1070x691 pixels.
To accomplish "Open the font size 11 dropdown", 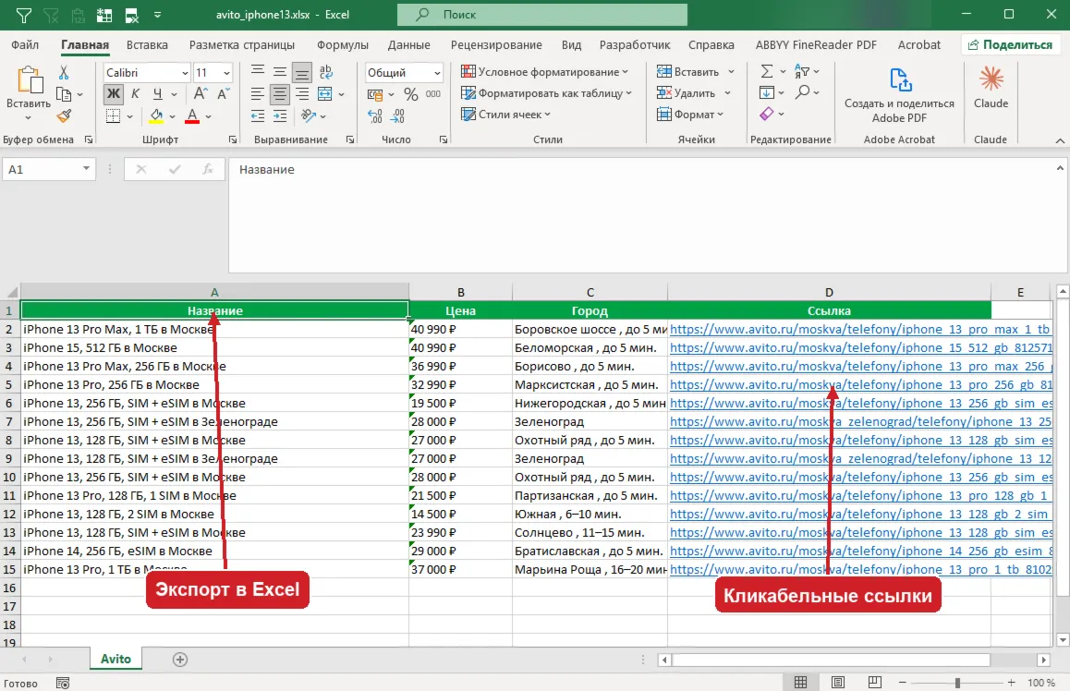I will (x=226, y=73).
